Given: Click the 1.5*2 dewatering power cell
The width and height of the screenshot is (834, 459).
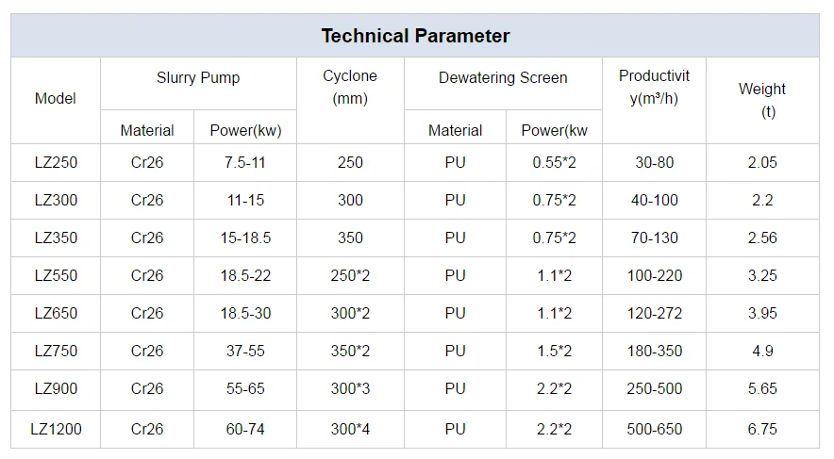Looking at the screenshot, I should (554, 352).
